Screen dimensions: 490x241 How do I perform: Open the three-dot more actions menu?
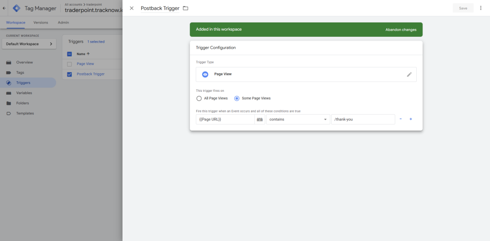coord(480,8)
